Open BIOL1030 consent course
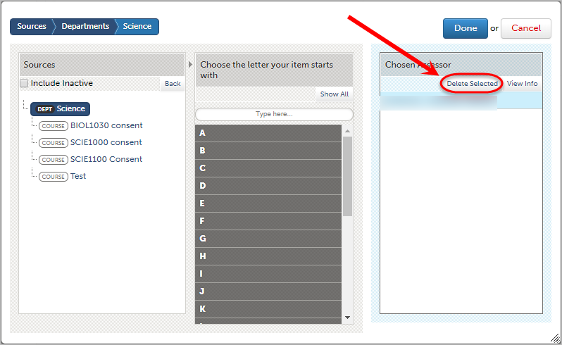The height and width of the screenshot is (345, 562). 106,125
